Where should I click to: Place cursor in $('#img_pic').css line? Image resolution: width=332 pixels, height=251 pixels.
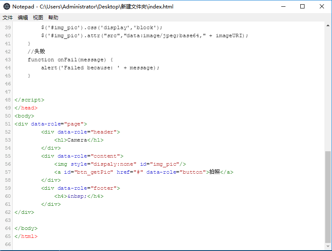102,27
